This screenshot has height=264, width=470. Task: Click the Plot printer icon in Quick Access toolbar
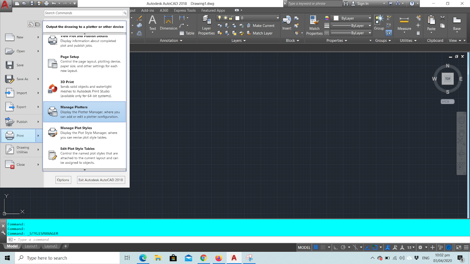point(46,4)
